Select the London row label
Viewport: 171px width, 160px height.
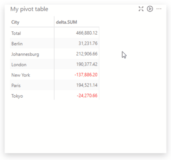(19, 65)
